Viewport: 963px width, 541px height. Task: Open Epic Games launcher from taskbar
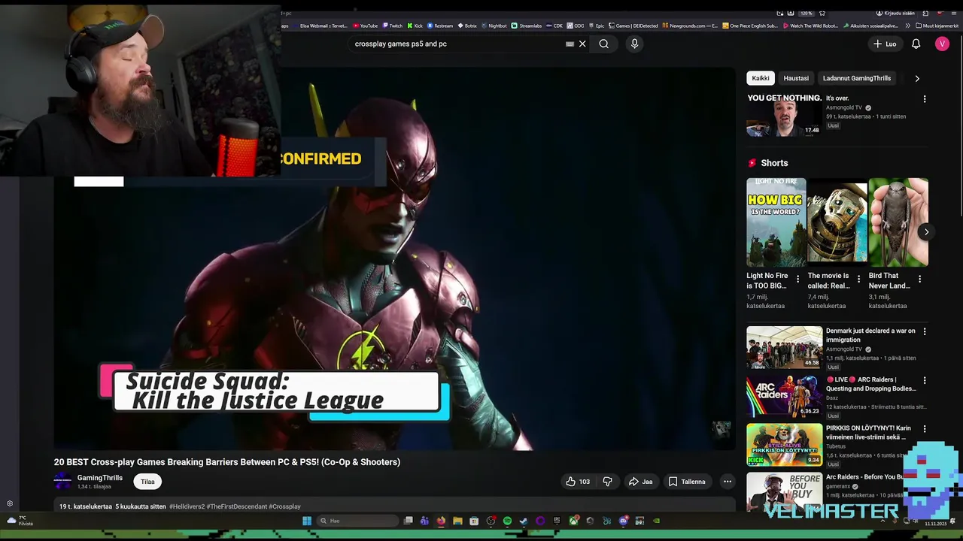557,521
